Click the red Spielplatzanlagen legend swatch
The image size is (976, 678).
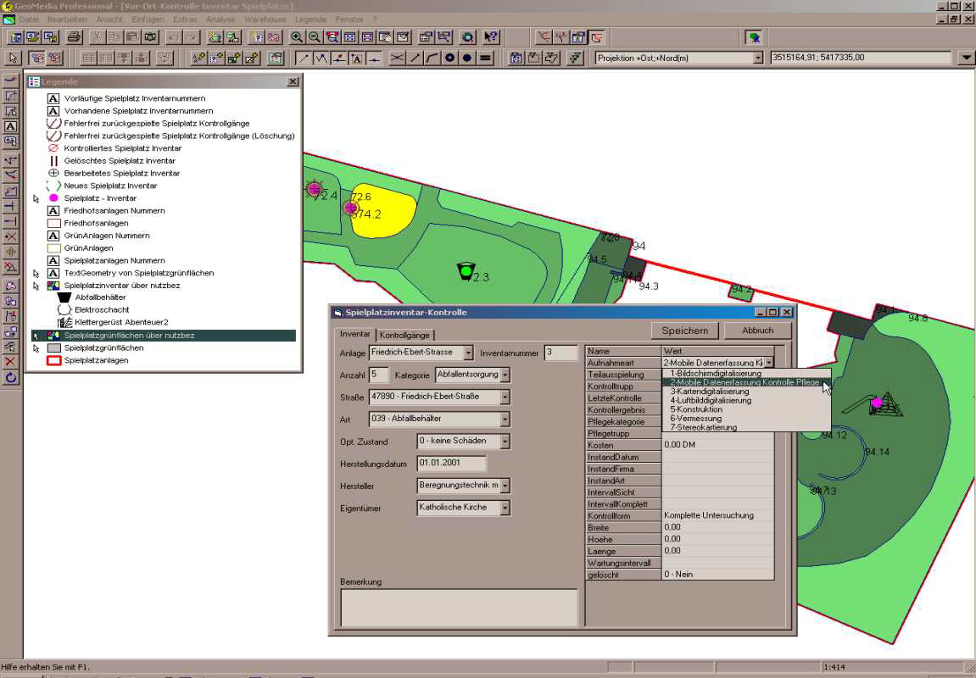coord(54,360)
